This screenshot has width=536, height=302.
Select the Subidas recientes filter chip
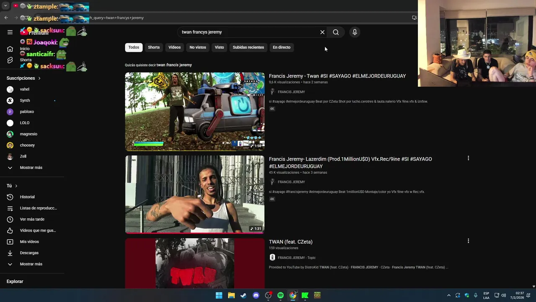(248, 47)
